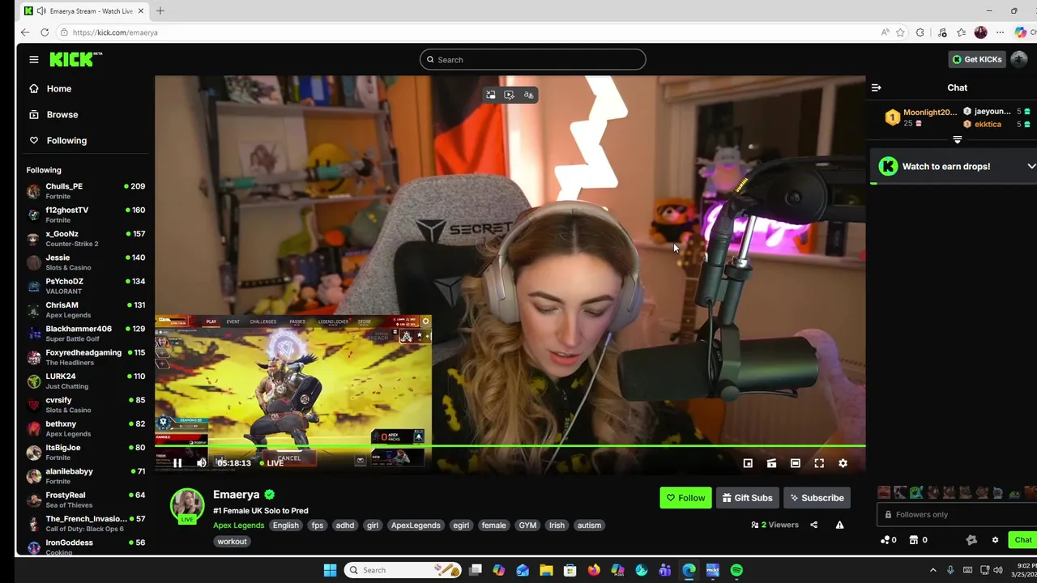The height and width of the screenshot is (583, 1037).
Task: Open PsYchoDZ VALORANT channel
Action: point(85,285)
